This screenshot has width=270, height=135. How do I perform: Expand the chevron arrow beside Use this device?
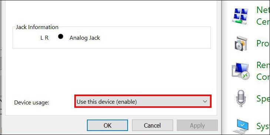[x=205, y=102]
